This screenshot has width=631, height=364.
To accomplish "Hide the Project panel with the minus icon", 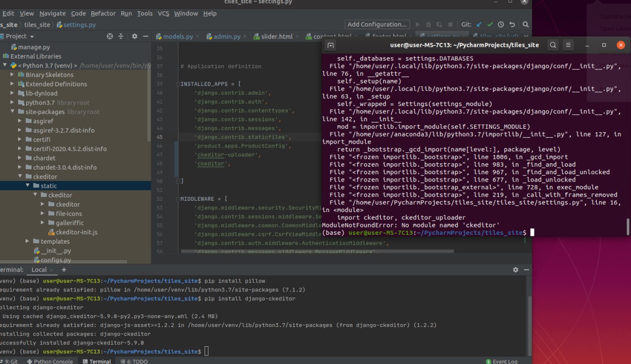I will click(145, 36).
